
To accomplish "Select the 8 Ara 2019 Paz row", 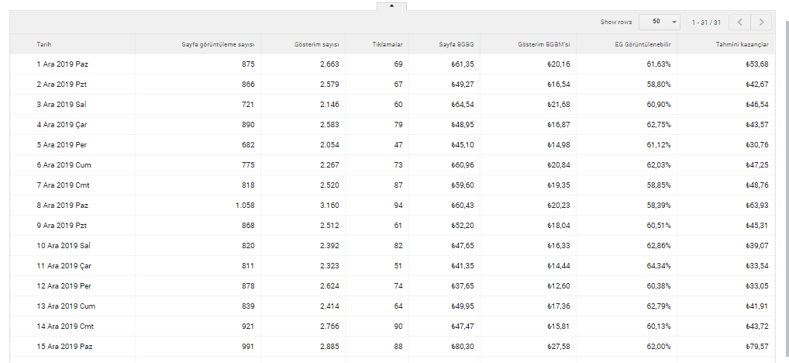I will pos(63,205).
